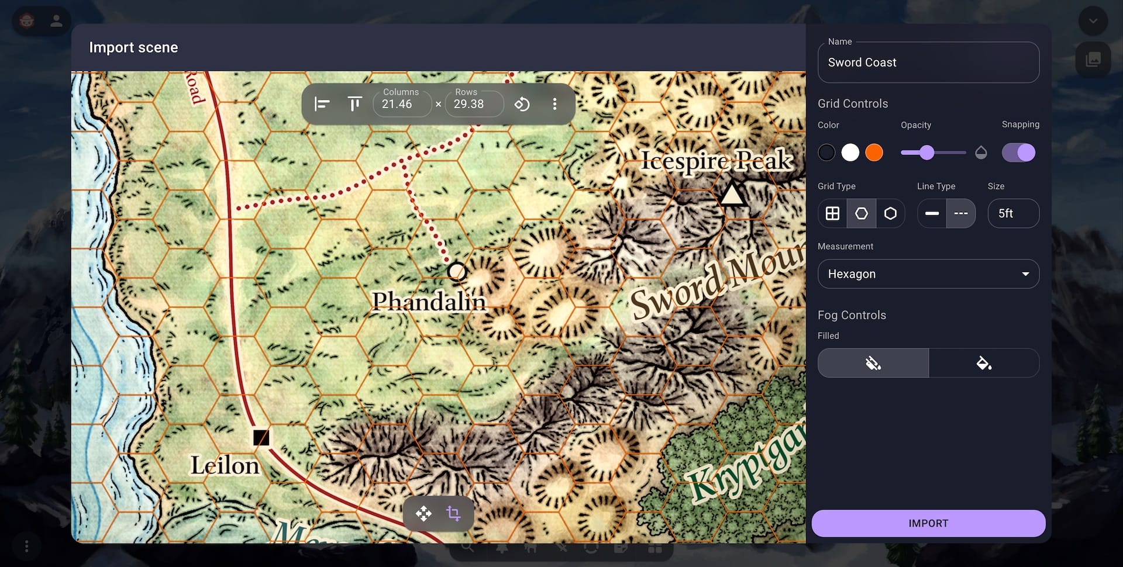
Task: Enable filled fog option
Action: point(984,363)
